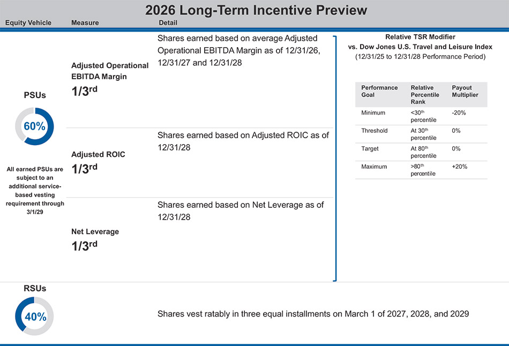Select the Minimum performance goal row
The height and width of the screenshot is (346, 509).
pyautogui.click(x=373, y=112)
